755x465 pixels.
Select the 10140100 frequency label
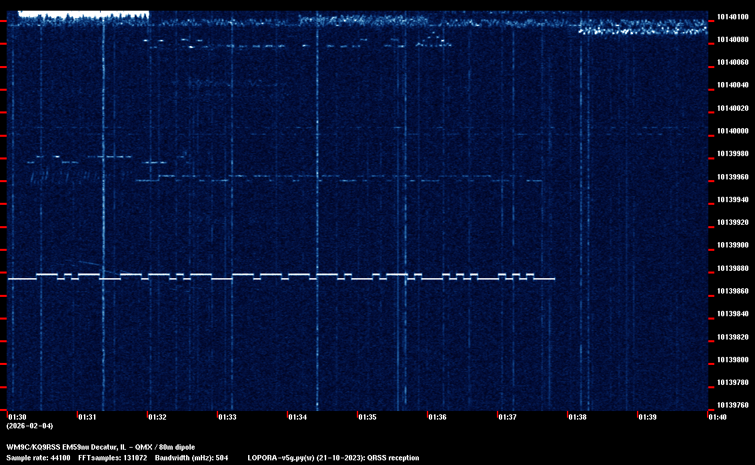coord(732,17)
